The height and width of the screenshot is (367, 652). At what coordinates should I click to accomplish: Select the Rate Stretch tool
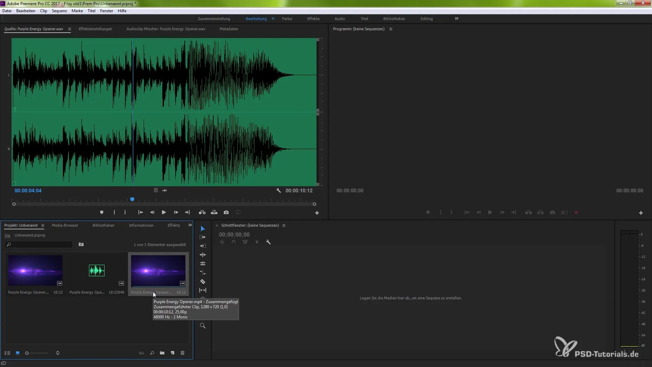(x=203, y=273)
